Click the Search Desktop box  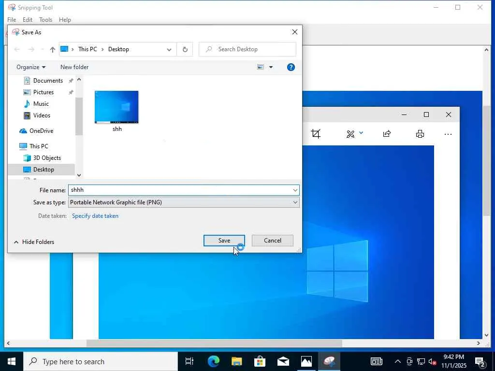(x=247, y=49)
